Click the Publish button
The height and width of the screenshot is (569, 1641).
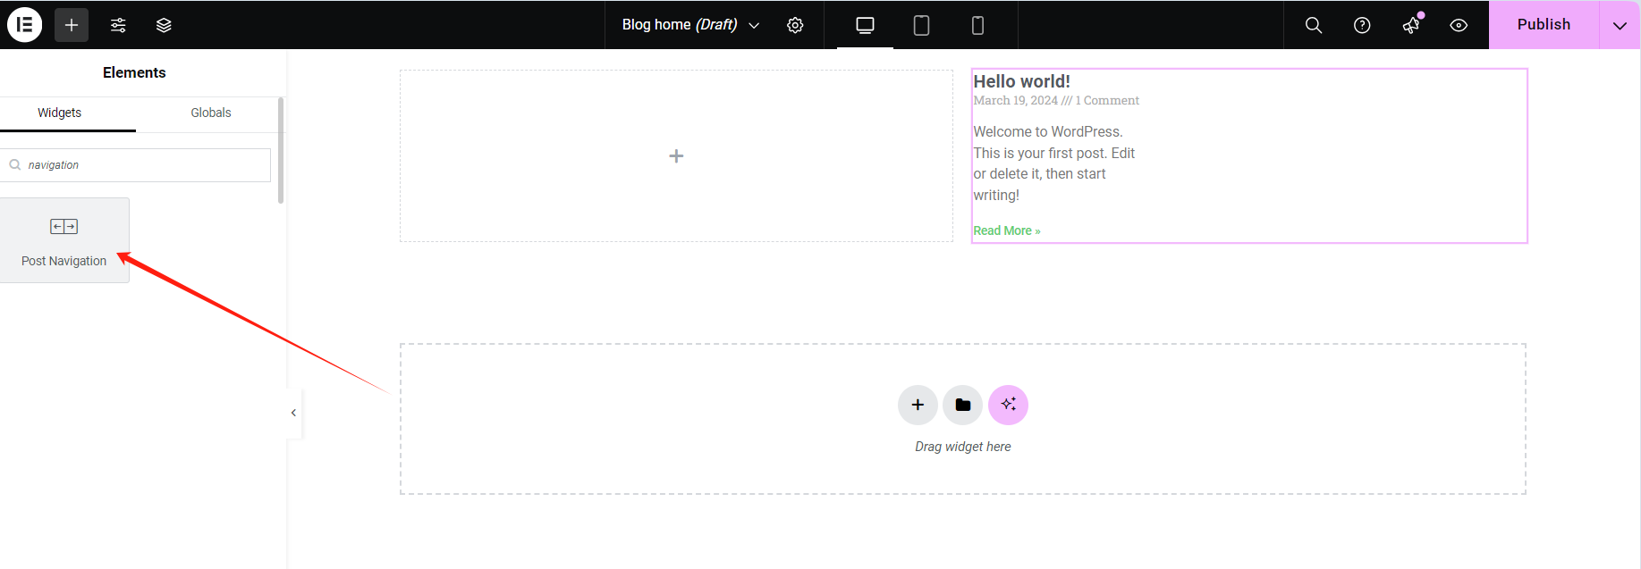1544,25
